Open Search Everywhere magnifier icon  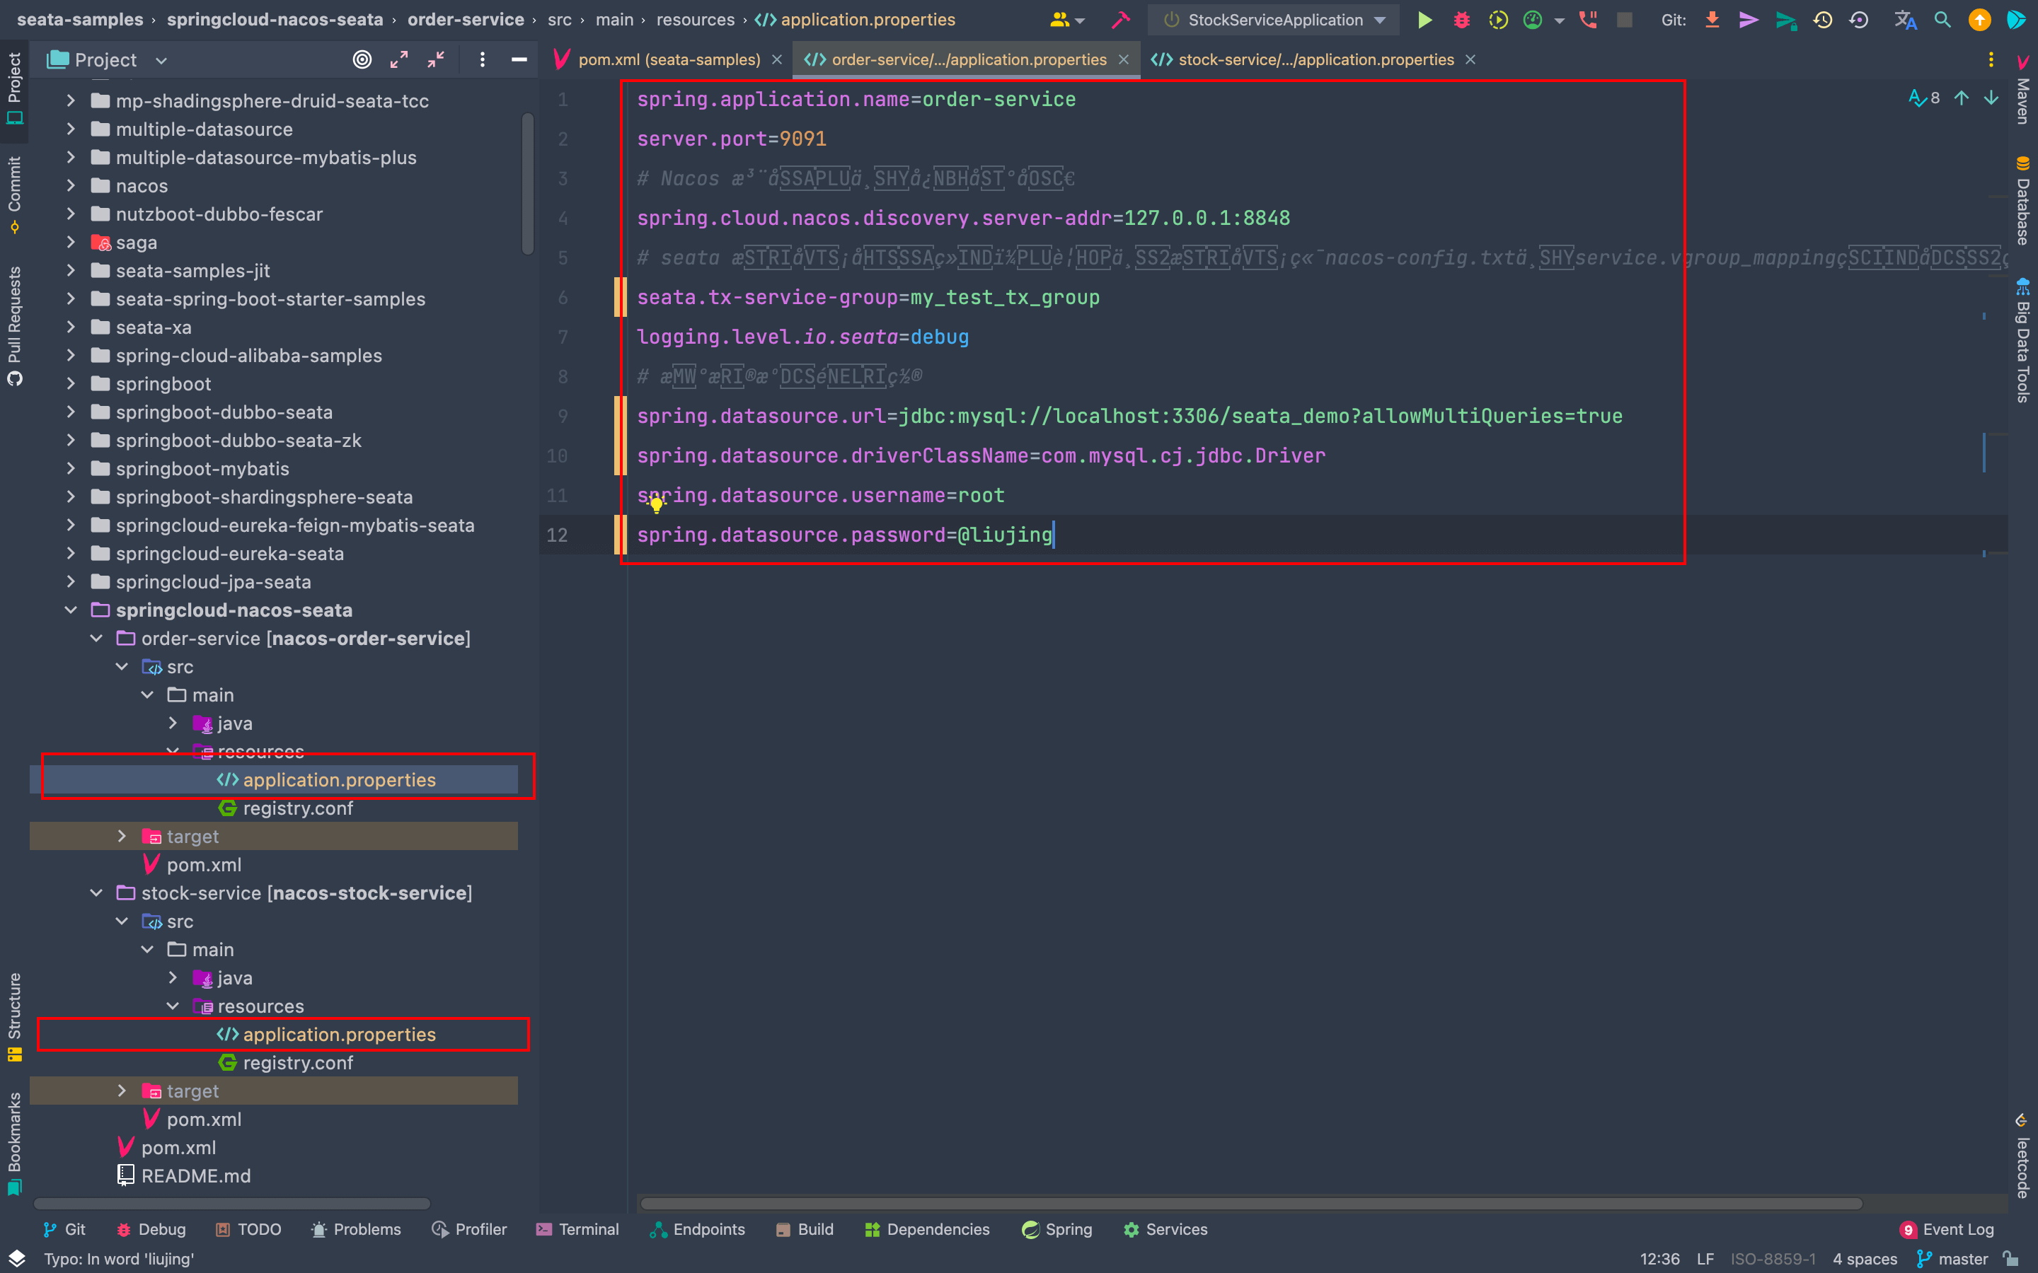1942,21
